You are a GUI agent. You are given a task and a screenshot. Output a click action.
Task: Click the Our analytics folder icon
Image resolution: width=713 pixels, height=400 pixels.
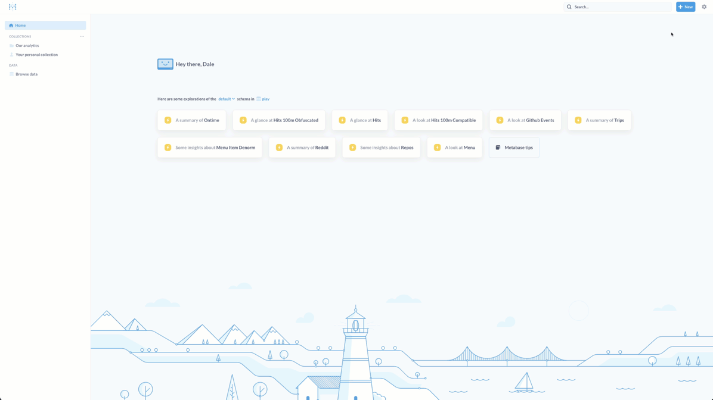pyautogui.click(x=11, y=46)
